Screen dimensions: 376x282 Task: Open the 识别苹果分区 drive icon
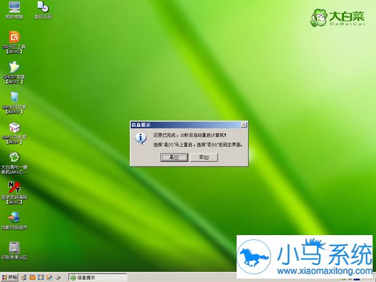(x=14, y=251)
